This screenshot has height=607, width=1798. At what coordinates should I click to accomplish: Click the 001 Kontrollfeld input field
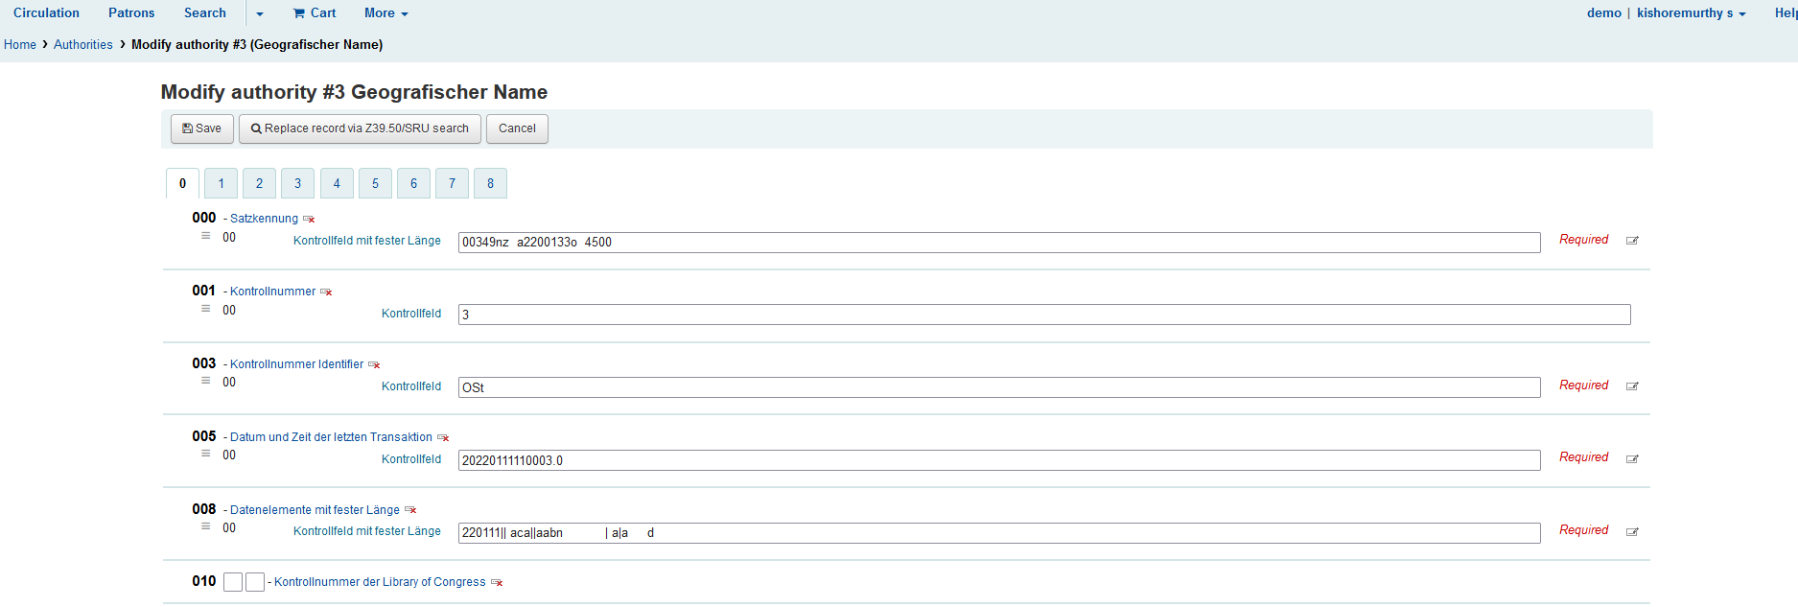coord(1043,315)
